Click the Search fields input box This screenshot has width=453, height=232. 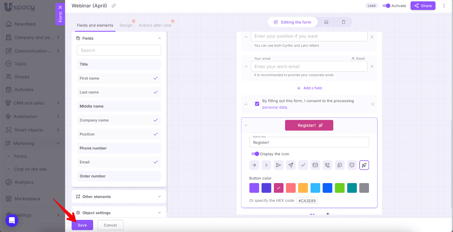tap(119, 50)
